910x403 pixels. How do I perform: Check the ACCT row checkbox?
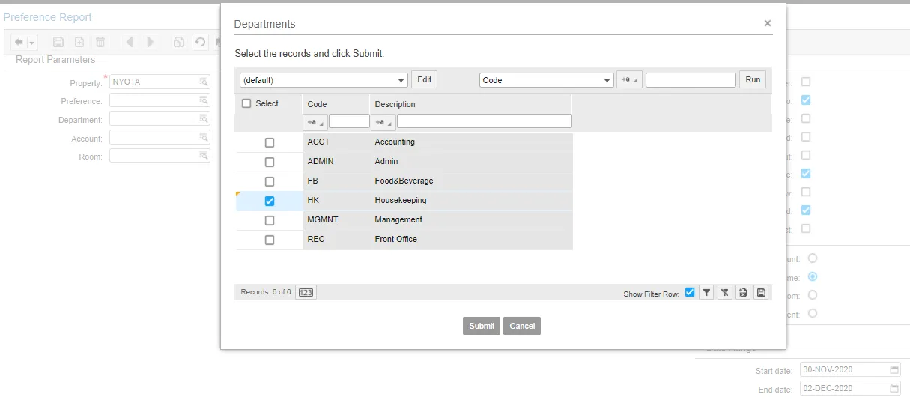(270, 142)
